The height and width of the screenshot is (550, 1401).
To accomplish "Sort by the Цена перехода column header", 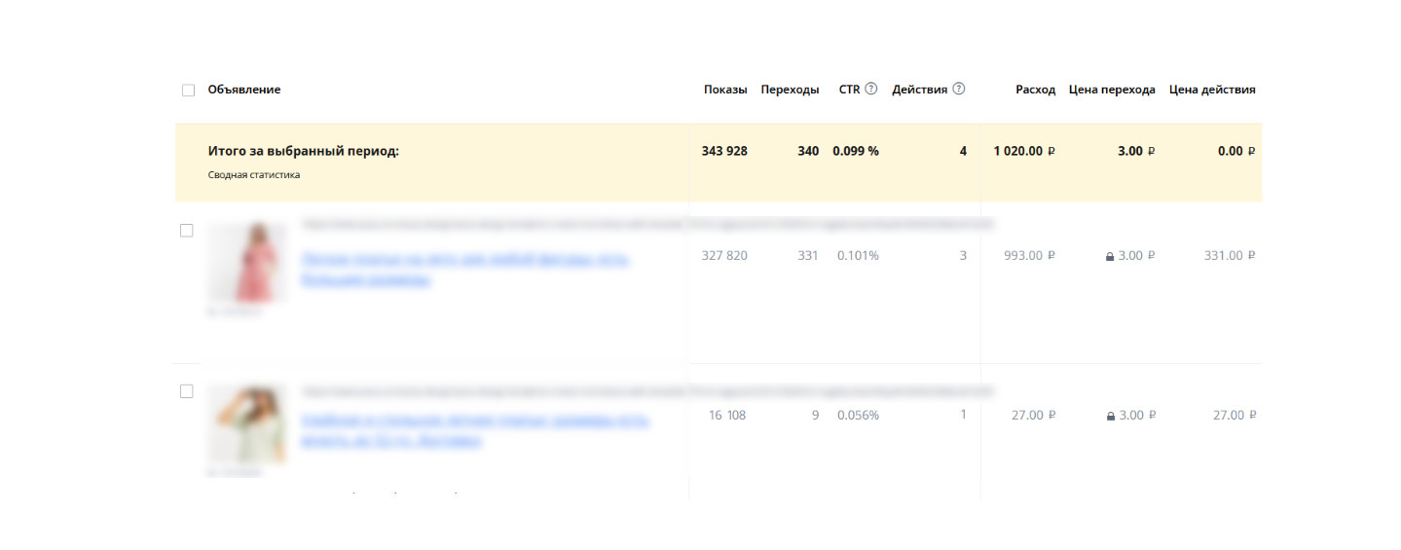I will [x=1112, y=90].
